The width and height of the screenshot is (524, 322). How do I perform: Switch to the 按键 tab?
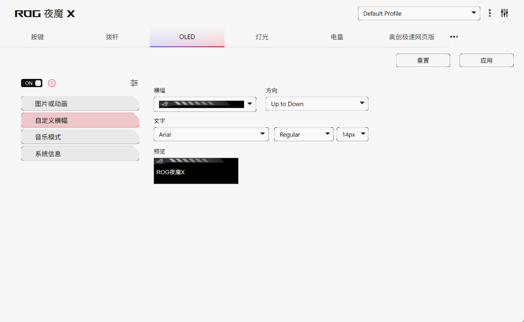(x=38, y=37)
